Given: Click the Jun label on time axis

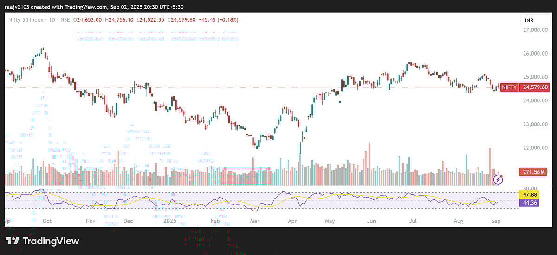Looking at the screenshot, I should pos(372,221).
